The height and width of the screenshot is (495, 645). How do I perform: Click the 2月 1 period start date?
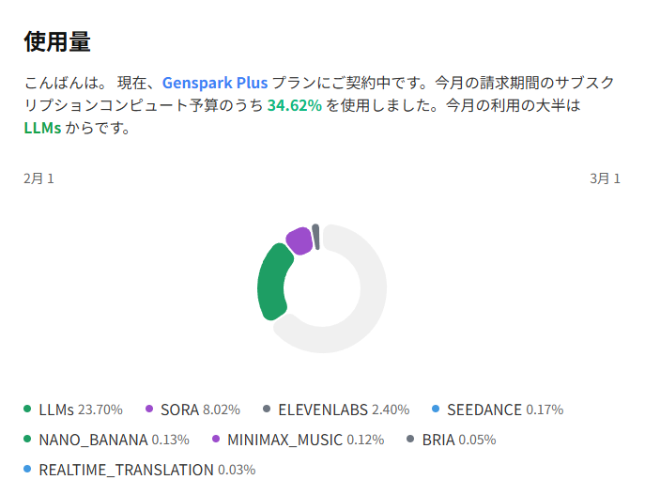[38, 178]
